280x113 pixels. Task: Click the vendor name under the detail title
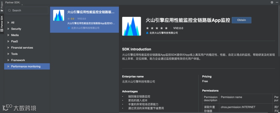[164, 33]
